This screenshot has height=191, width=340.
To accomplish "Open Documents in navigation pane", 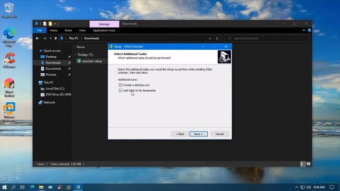I will (x=53, y=68).
